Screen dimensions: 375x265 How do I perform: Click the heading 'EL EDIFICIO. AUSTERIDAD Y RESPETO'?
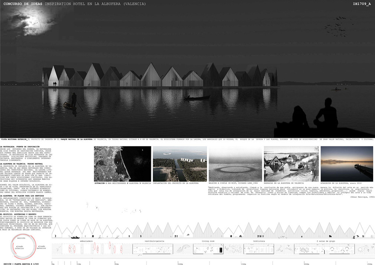click(19, 214)
